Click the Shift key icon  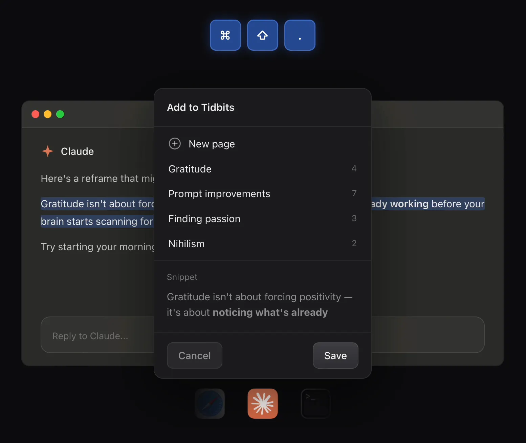(262, 35)
